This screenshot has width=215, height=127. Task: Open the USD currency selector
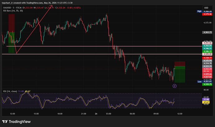pyautogui.click(x=208, y=8)
